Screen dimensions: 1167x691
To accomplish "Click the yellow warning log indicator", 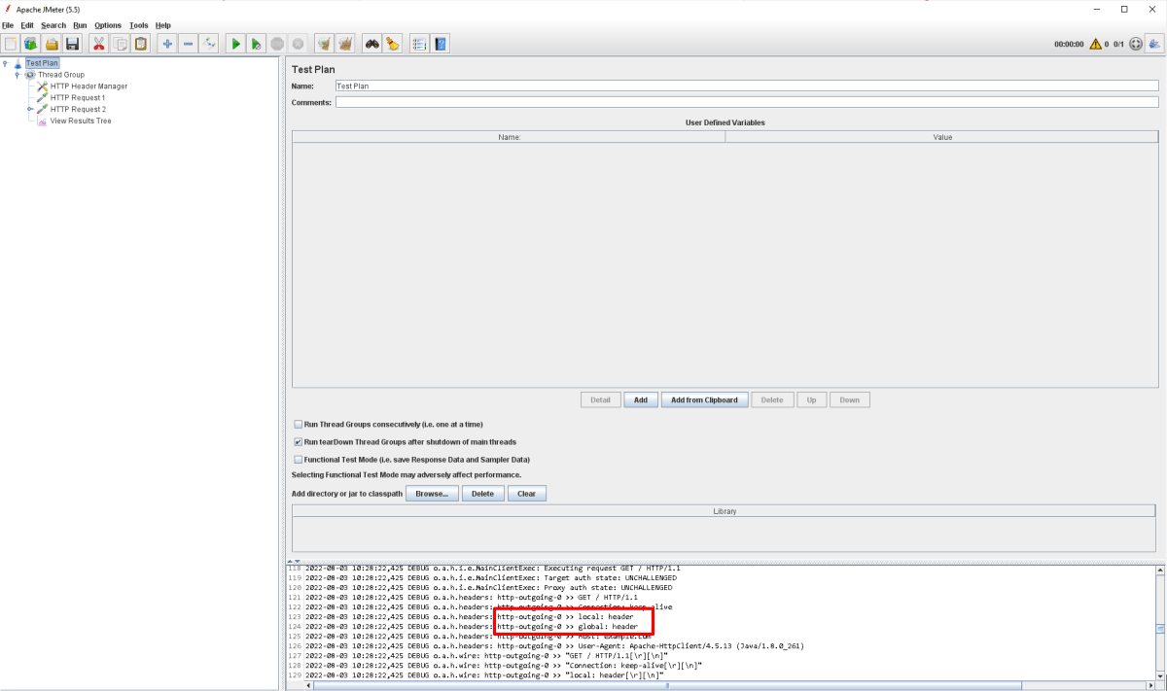I will [1095, 44].
